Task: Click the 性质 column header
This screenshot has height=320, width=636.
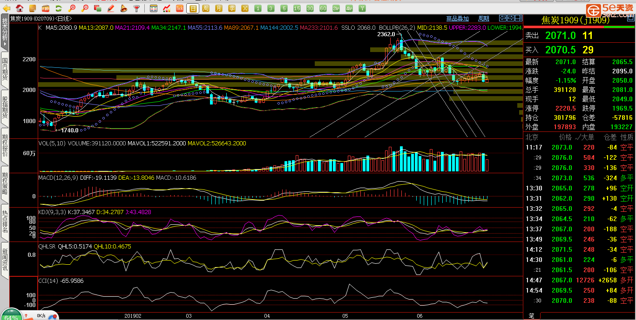Action: pyautogui.click(x=627, y=137)
